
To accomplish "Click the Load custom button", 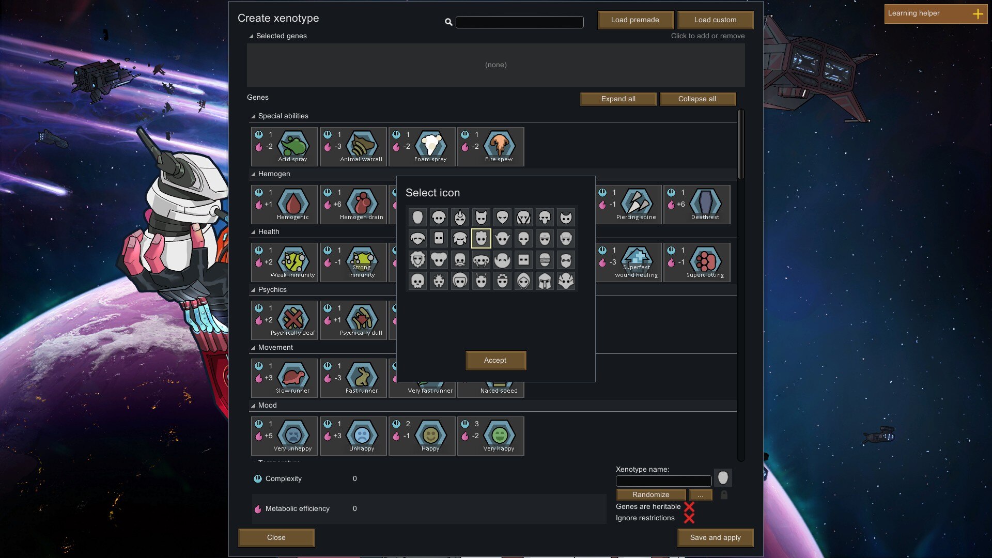I will pos(715,20).
